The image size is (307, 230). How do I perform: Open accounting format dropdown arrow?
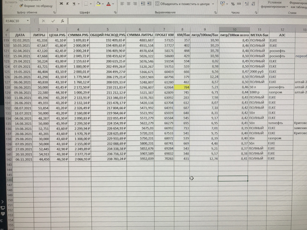(227, 4)
